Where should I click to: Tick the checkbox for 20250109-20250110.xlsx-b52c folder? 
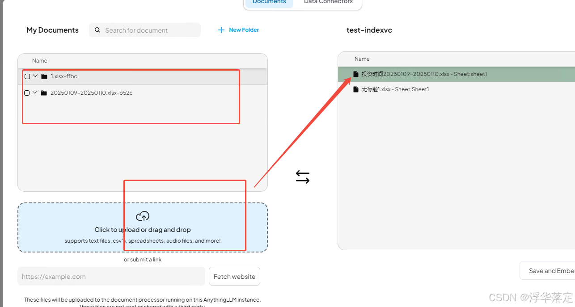coord(27,93)
